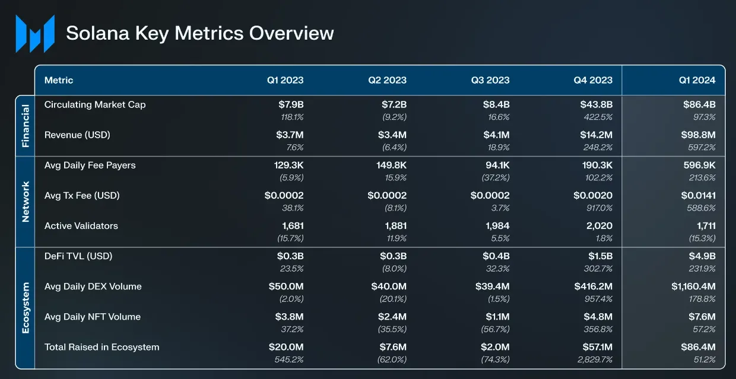
Task: Click the Avg Daily Fee Payers label
Action: (x=90, y=165)
